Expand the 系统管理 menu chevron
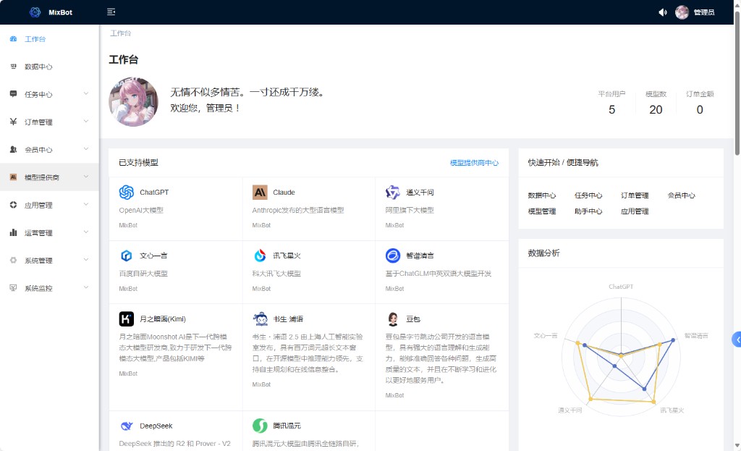 click(86, 260)
